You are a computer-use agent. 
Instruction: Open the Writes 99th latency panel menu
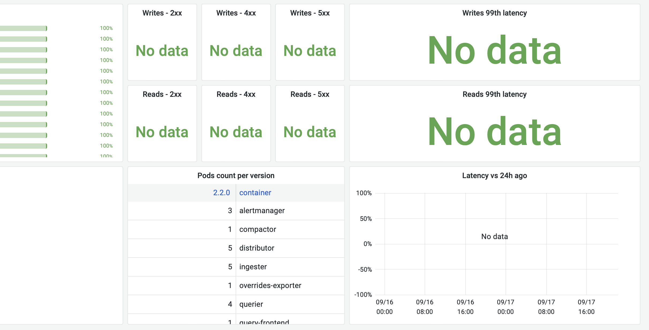494,13
